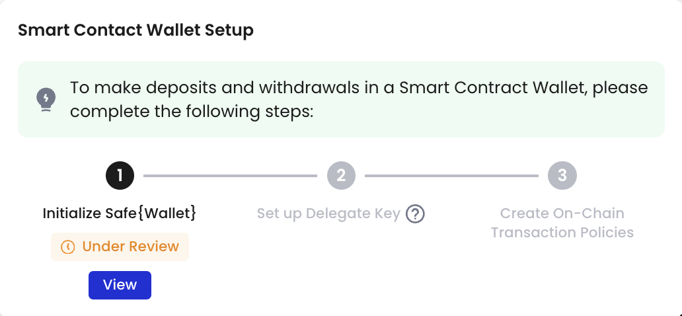
Task: Open the Delegate Key help question-mark icon
Action: pos(416,214)
